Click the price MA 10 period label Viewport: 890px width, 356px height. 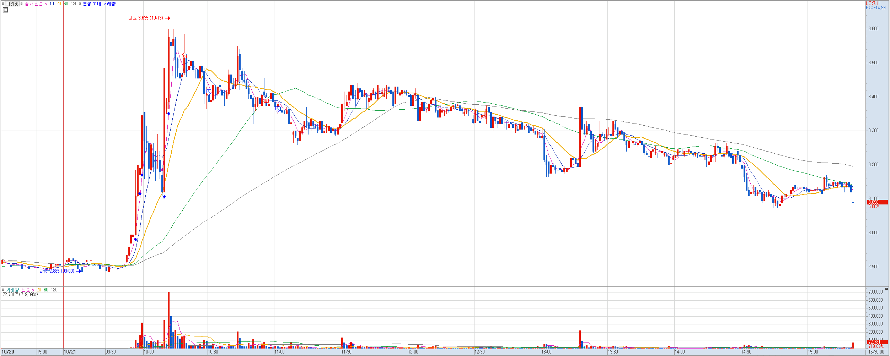click(52, 4)
